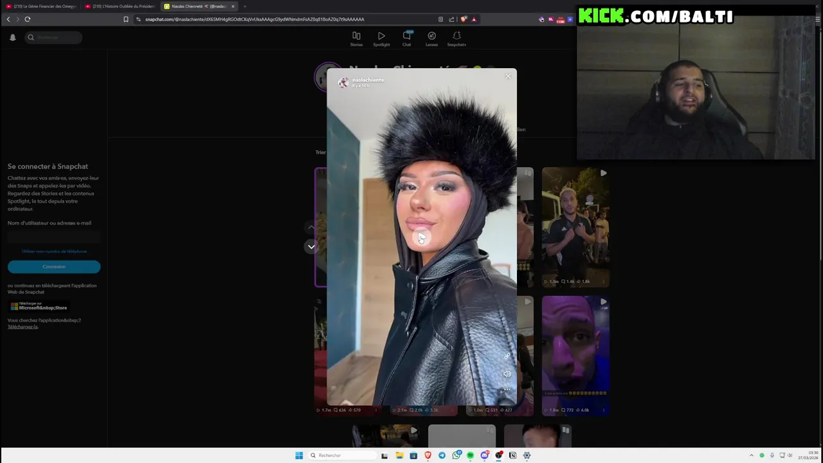The height and width of the screenshot is (463, 823).
Task: Open the Spotlight section
Action: coord(381,39)
